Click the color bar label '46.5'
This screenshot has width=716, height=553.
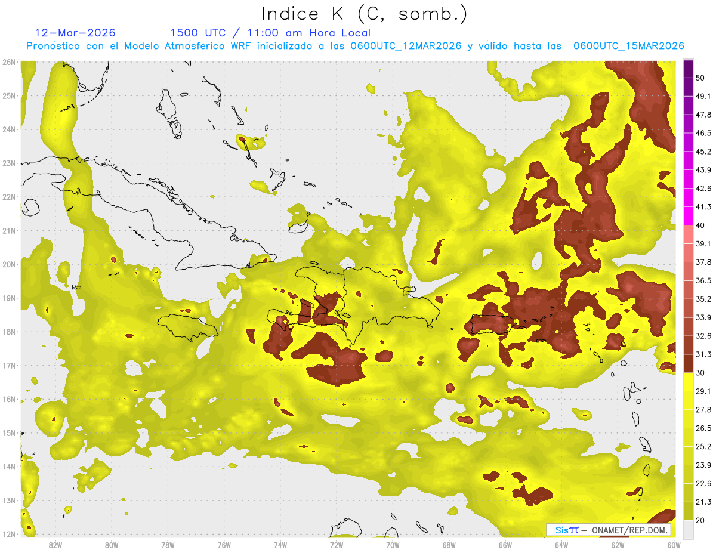(x=703, y=133)
